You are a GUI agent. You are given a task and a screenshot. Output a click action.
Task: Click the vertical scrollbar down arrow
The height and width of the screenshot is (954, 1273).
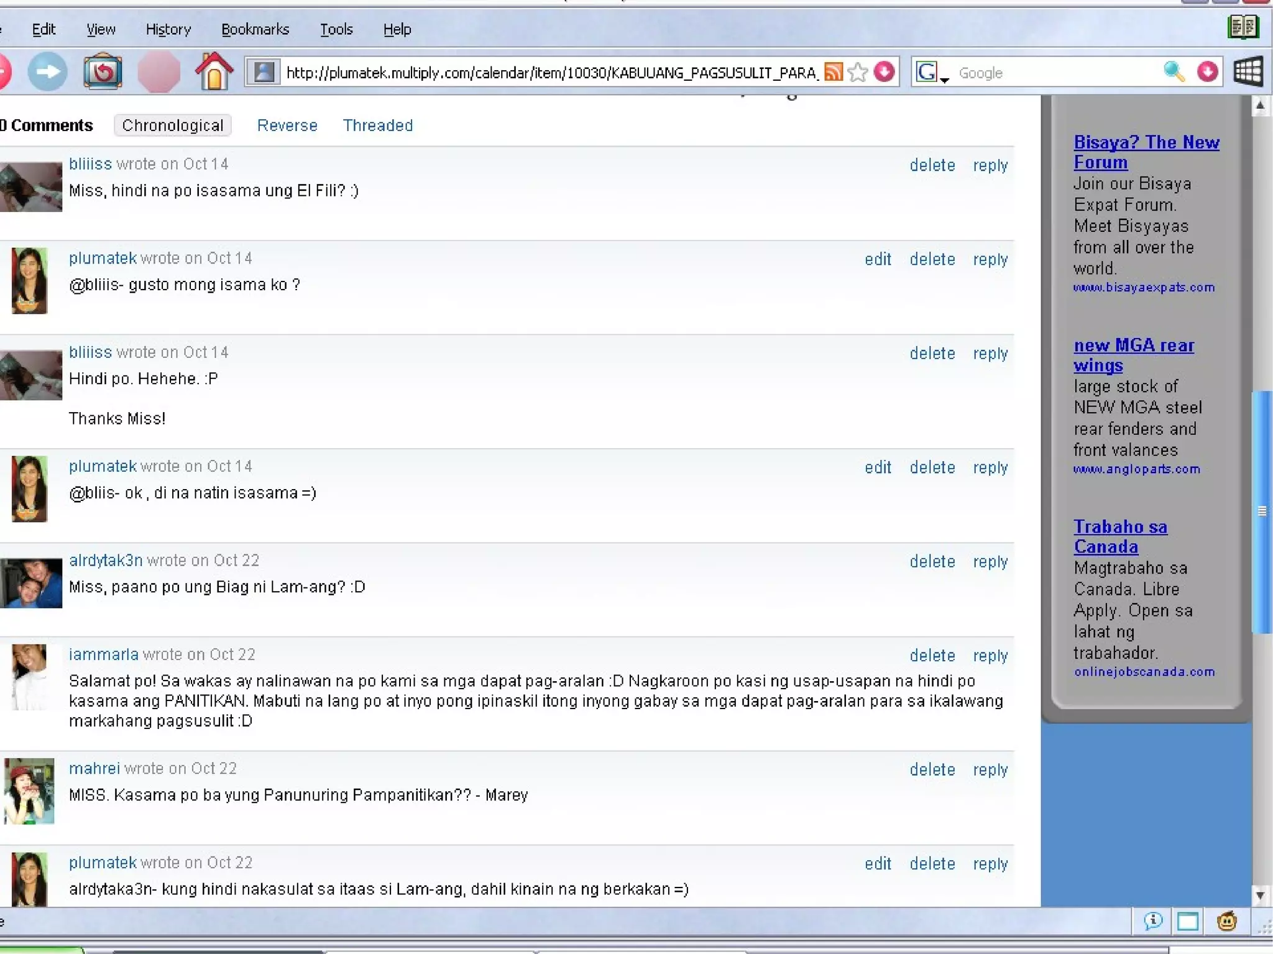point(1260,896)
